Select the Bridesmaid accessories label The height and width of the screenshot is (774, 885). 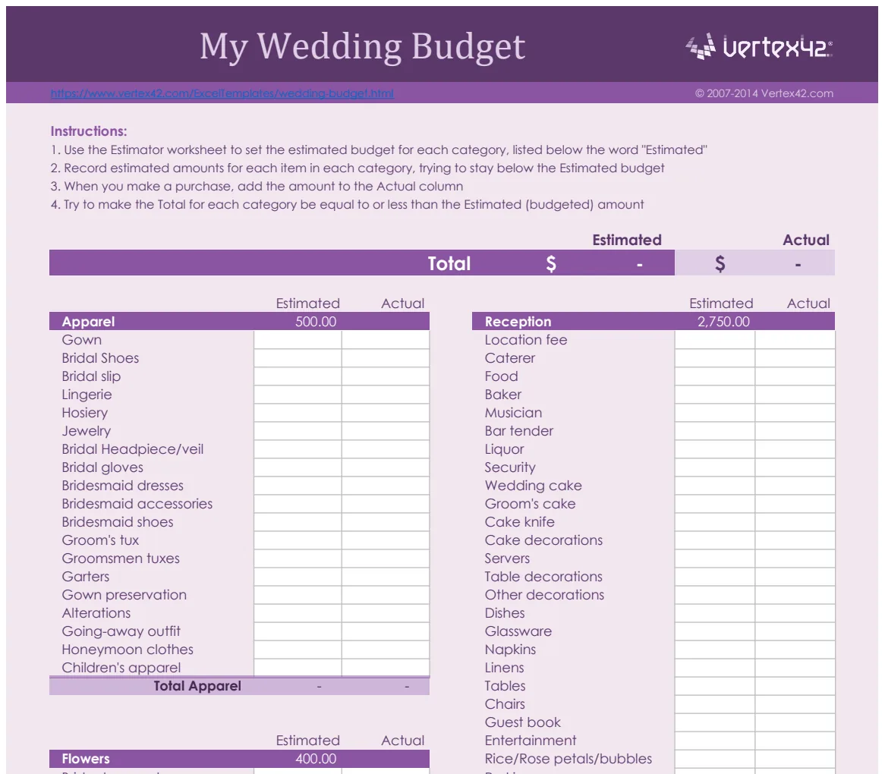137,504
